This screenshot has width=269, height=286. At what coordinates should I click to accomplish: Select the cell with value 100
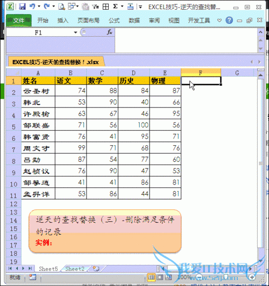pos(133,125)
